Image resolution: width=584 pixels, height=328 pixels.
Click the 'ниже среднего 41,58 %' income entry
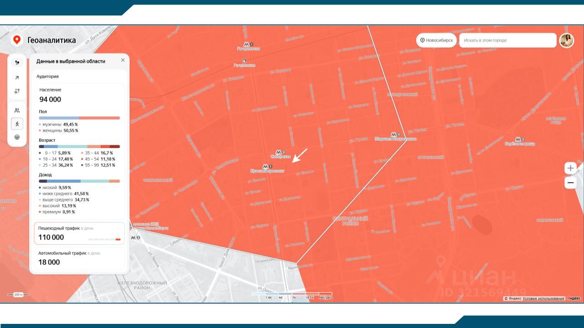64,194
